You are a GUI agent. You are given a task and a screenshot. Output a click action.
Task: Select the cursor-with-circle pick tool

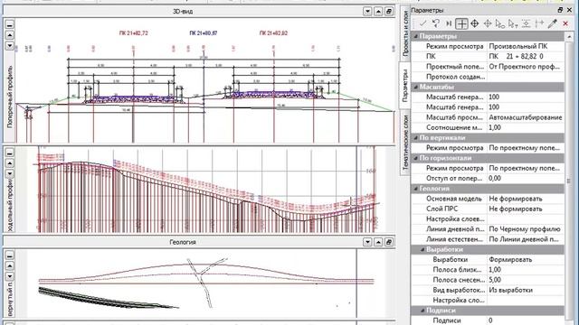pyautogui.click(x=500, y=23)
